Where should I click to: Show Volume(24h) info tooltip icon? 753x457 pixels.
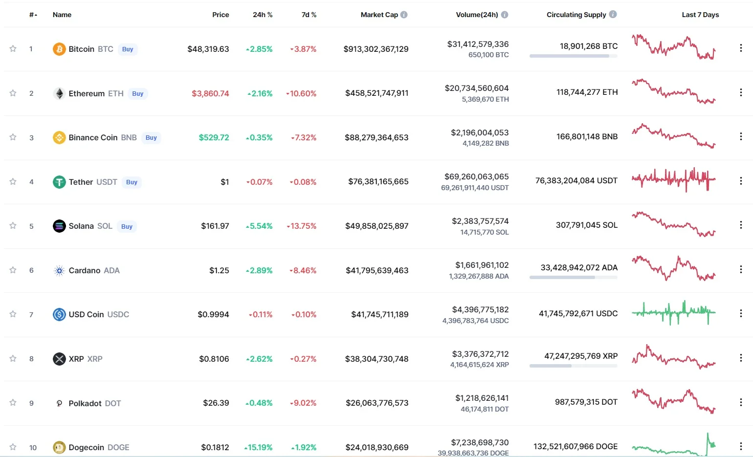505,15
